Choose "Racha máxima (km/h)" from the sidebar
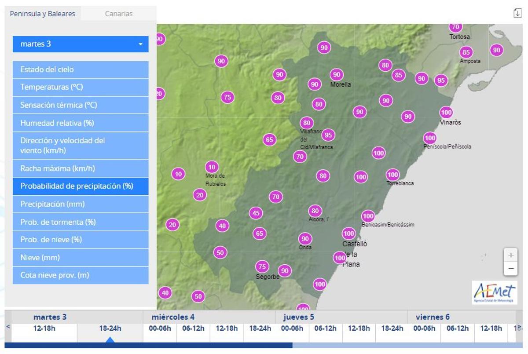This screenshot has height=354, width=528. [x=81, y=168]
